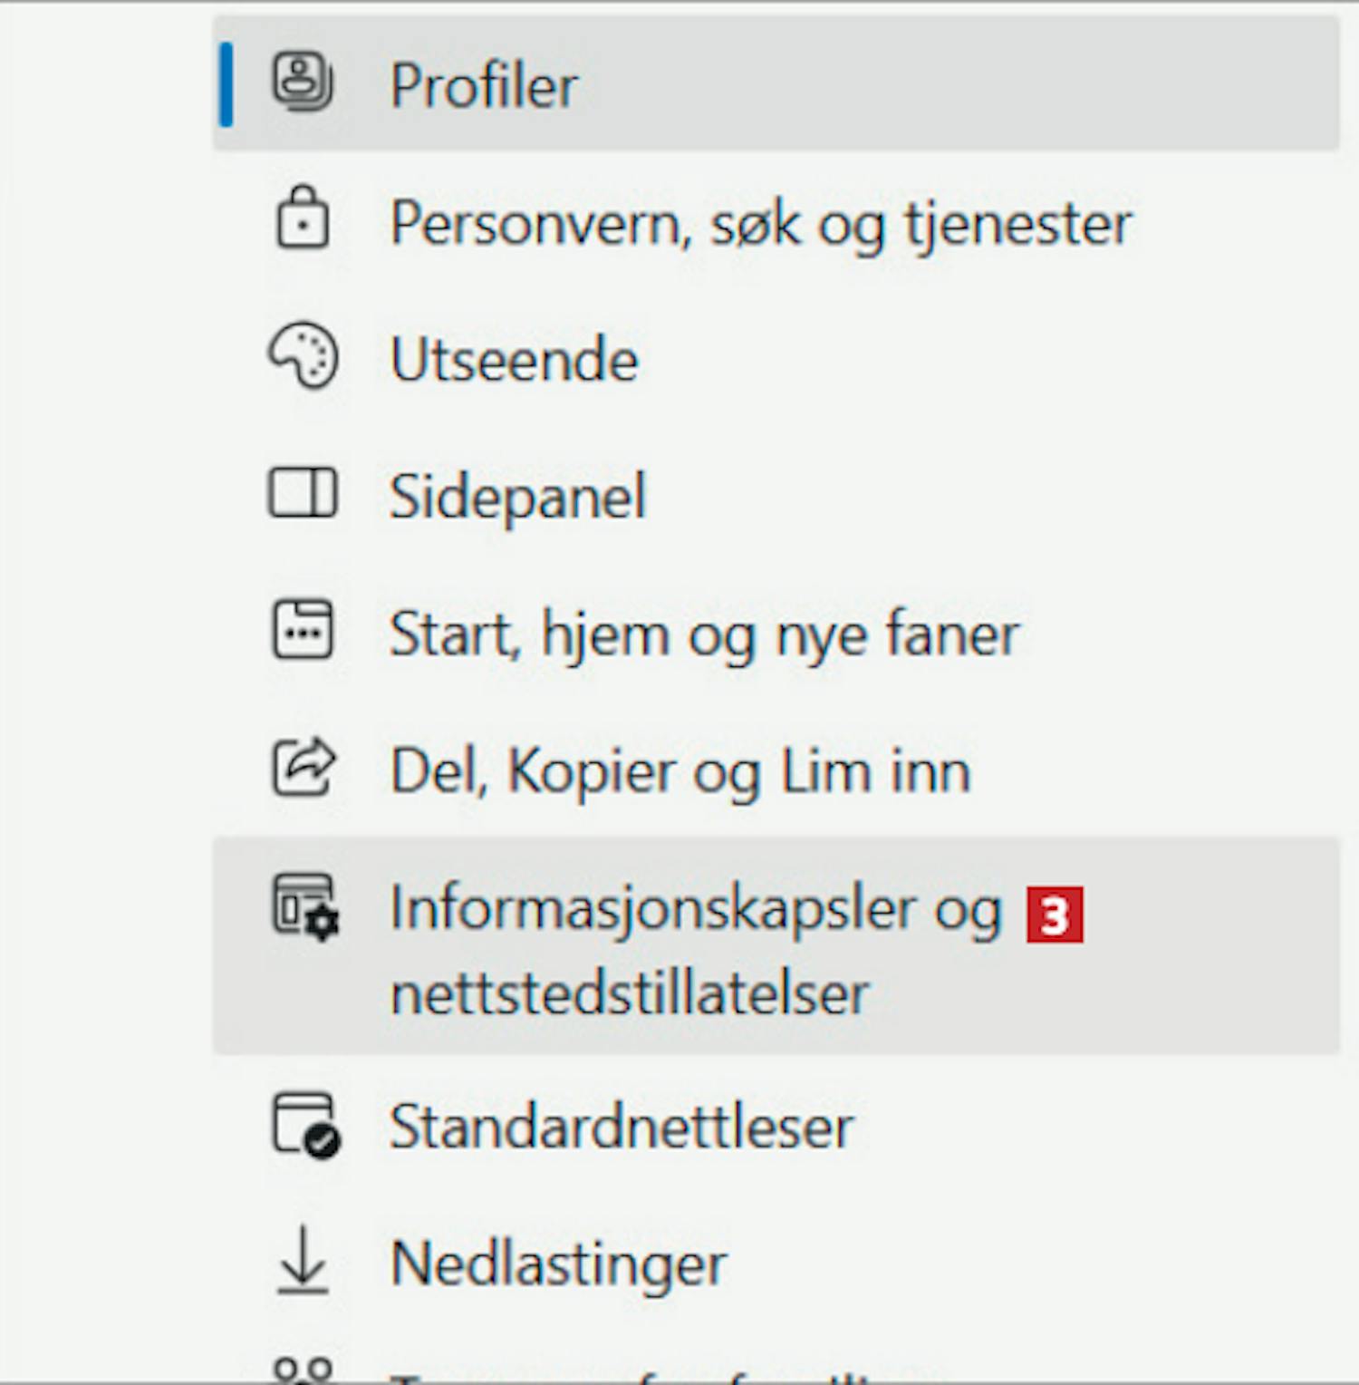The image size is (1359, 1385).
Task: Click the red number 3 badge
Action: pyautogui.click(x=1054, y=915)
